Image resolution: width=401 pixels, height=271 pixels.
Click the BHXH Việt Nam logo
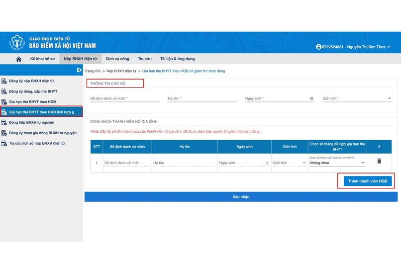click(17, 42)
